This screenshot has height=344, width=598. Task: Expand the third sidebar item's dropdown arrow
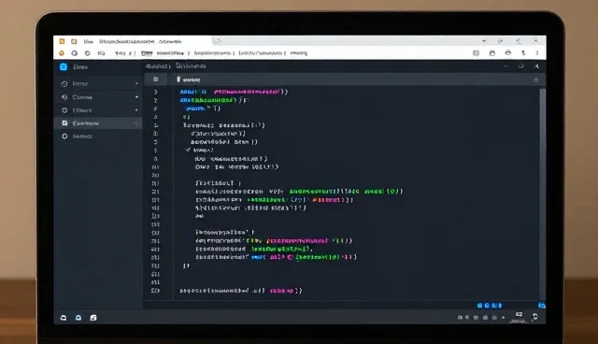[136, 110]
